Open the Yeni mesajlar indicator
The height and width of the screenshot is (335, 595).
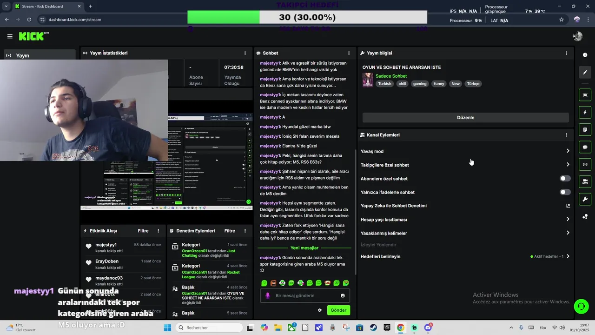tap(304, 248)
